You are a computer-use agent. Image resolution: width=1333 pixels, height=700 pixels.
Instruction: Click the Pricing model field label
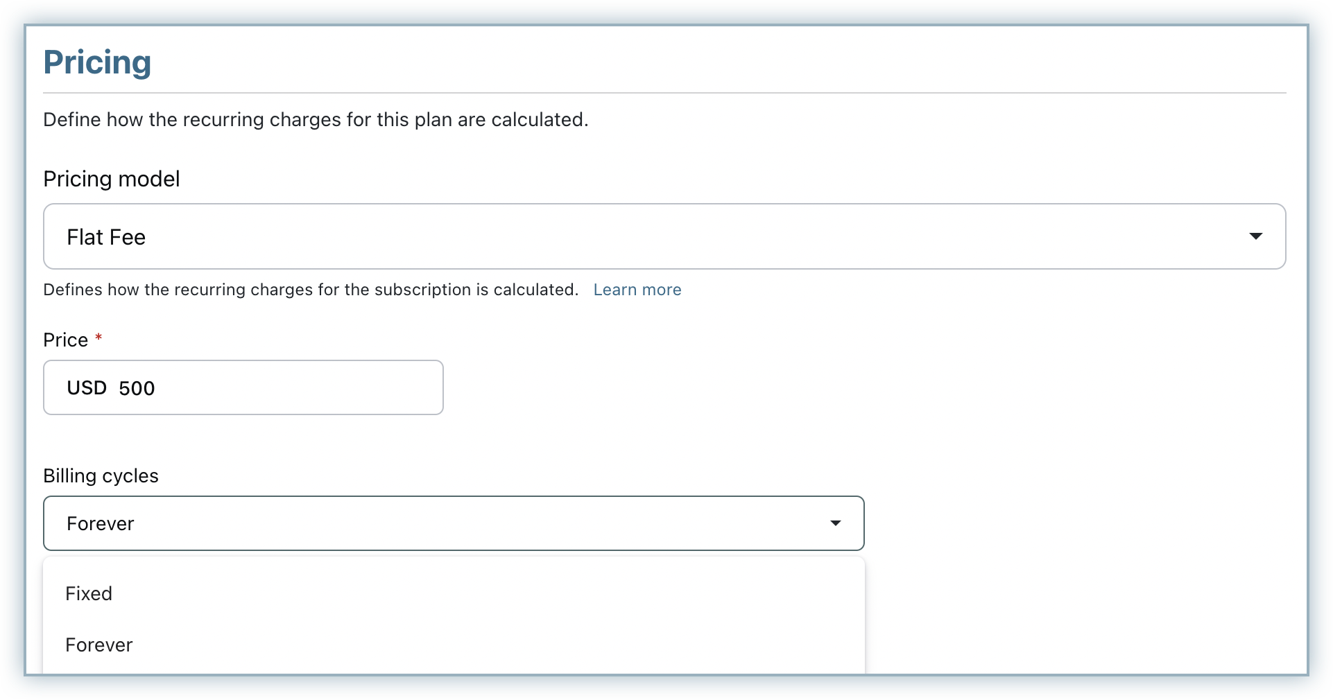coord(112,179)
